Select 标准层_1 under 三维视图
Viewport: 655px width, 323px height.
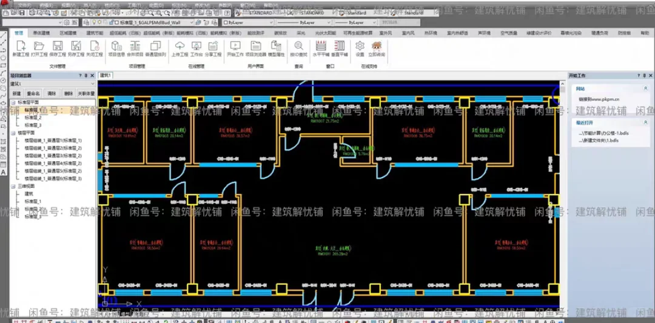click(x=33, y=201)
